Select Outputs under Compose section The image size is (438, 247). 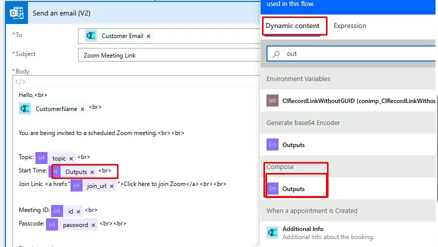[293, 189]
